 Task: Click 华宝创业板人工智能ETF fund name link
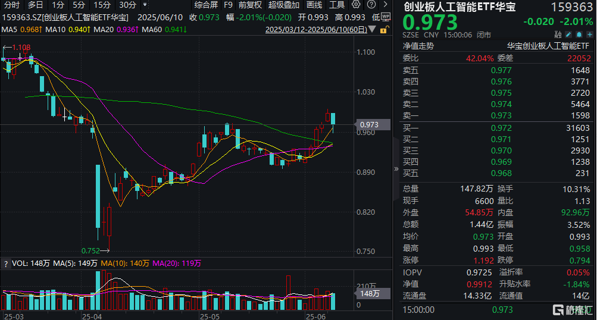(548, 46)
